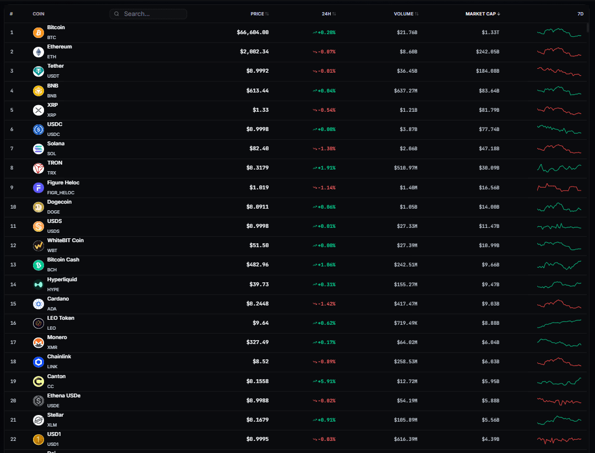
Task: Click the Figure Heloc purple icon
Action: click(39, 188)
